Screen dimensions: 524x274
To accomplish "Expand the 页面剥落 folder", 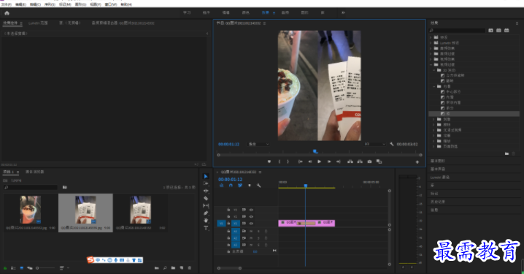I will pyautogui.click(x=434, y=147).
